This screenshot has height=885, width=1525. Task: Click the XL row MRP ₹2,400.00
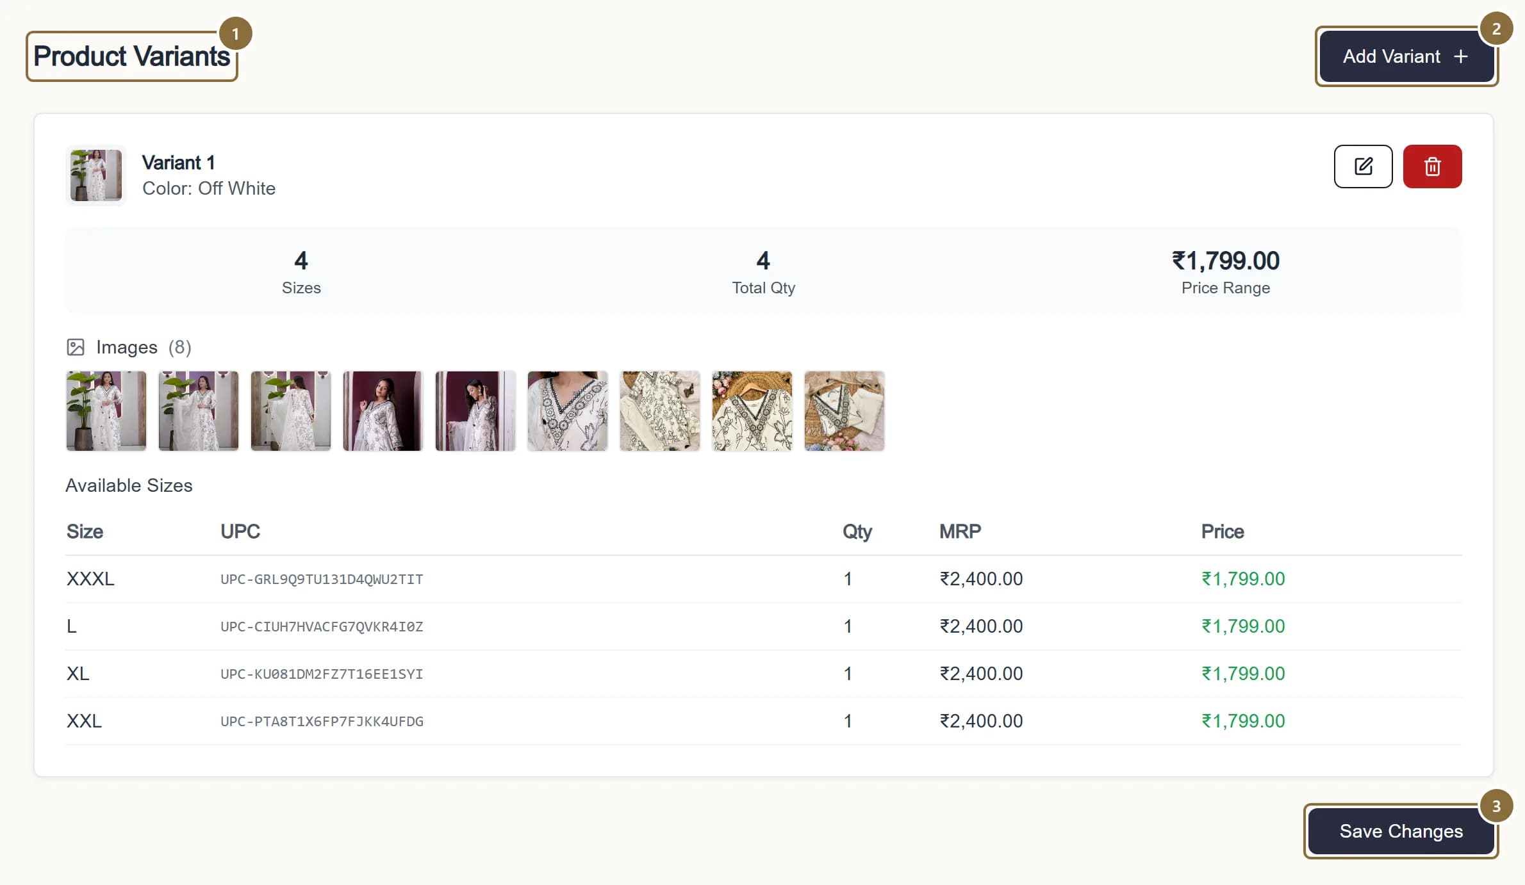click(981, 674)
